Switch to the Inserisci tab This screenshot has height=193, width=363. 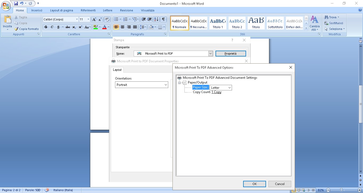click(37, 10)
